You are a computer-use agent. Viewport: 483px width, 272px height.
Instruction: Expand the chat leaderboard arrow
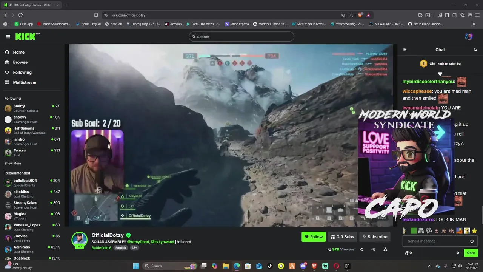(440, 74)
